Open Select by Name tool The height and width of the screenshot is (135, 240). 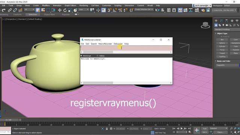(x=43, y=10)
